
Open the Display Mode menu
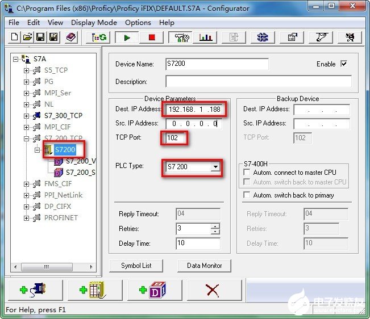(94, 23)
